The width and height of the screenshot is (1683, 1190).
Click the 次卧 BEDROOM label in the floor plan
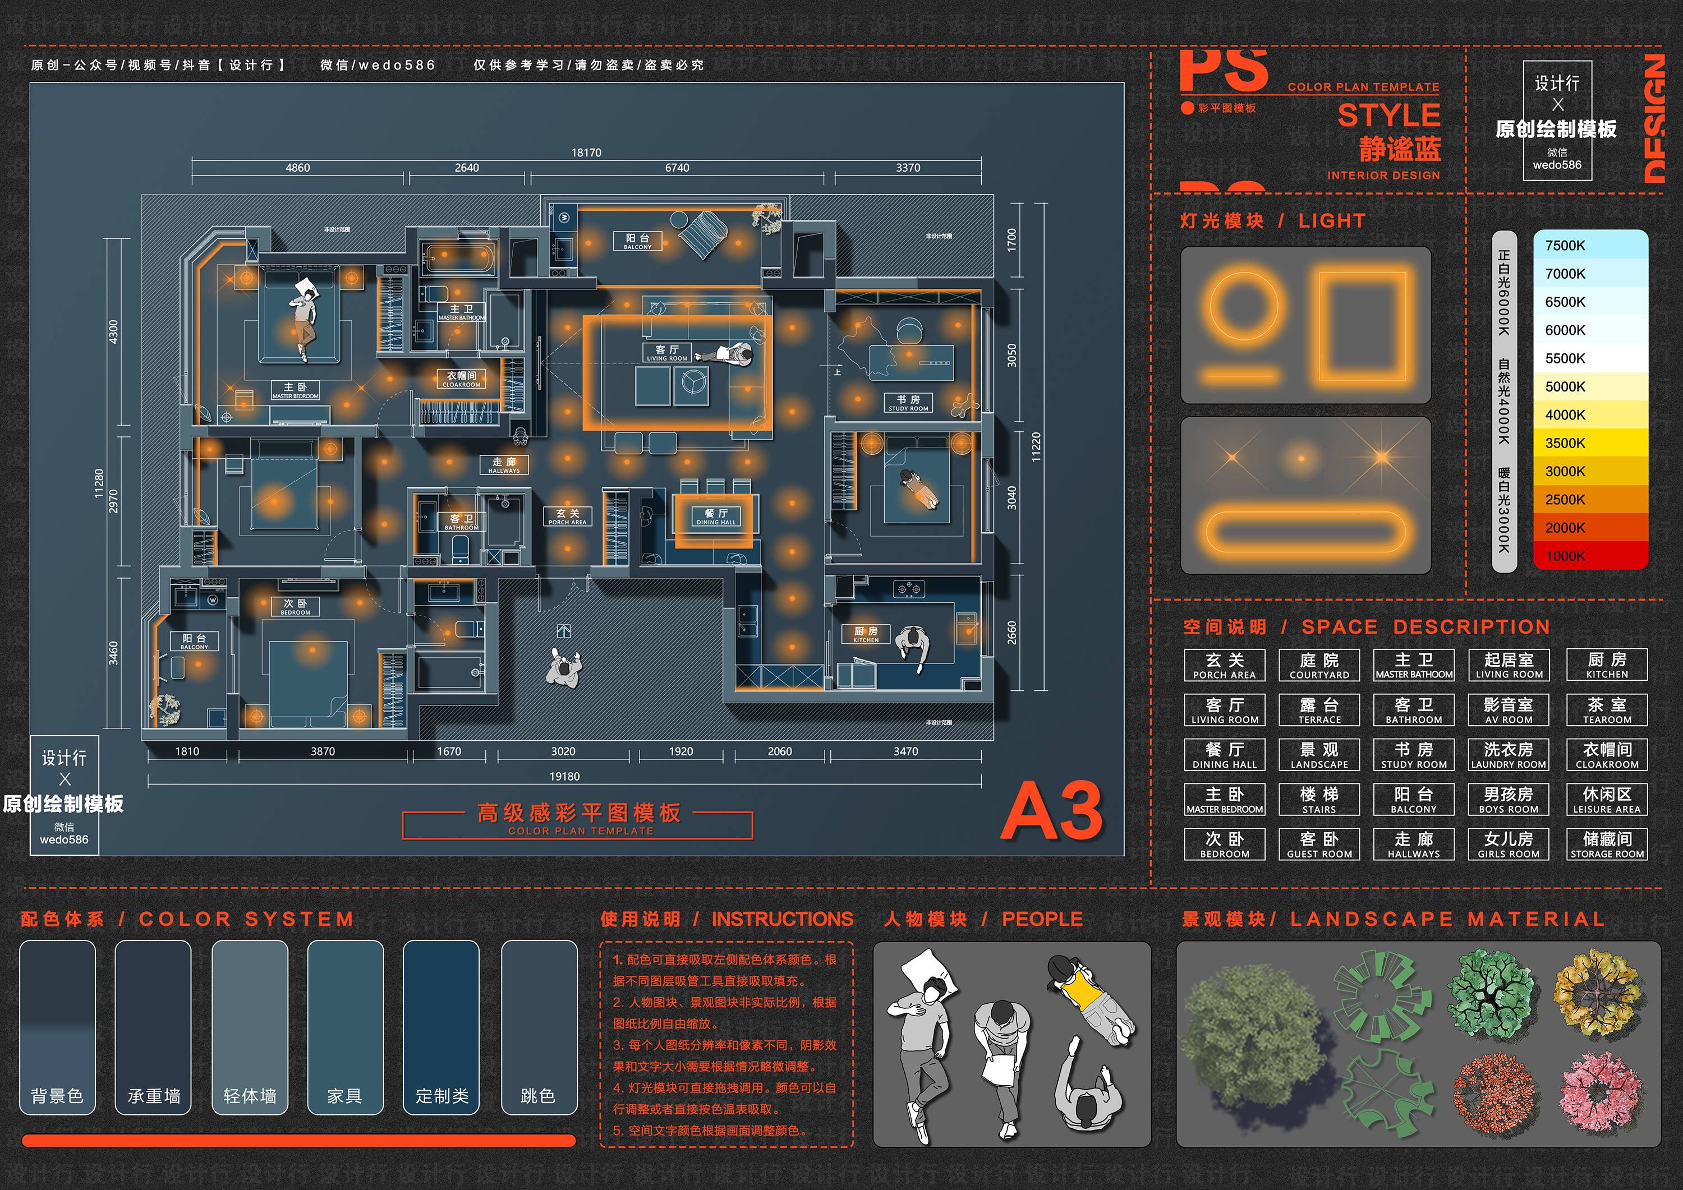coord(296,607)
